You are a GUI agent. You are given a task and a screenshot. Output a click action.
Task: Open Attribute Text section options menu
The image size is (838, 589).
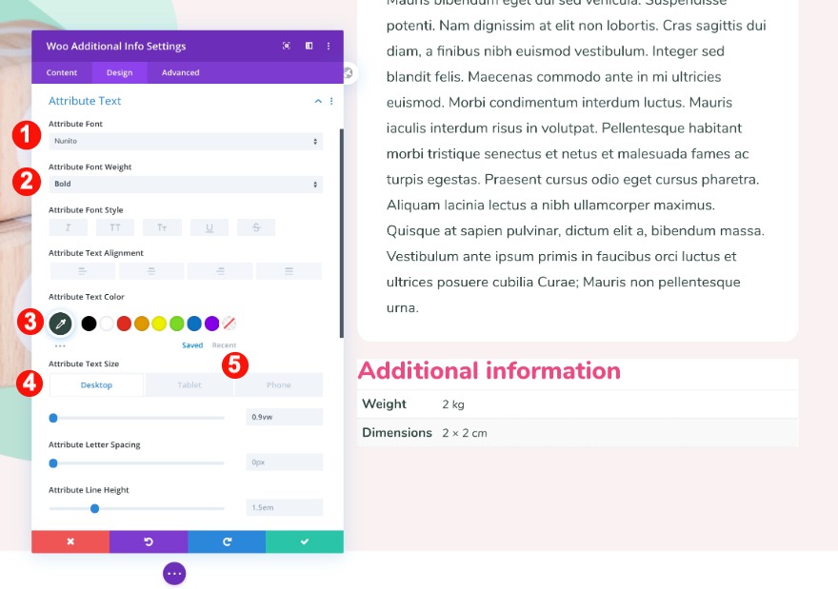pos(331,101)
